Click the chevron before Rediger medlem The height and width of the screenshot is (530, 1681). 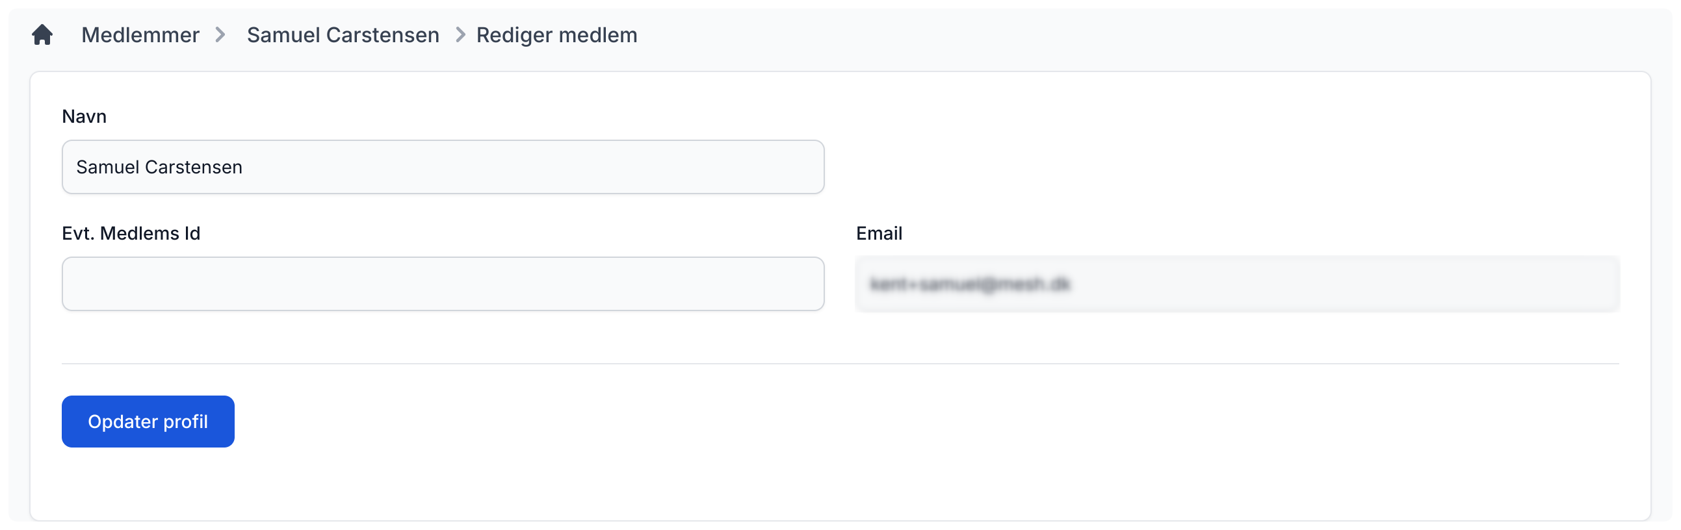460,34
